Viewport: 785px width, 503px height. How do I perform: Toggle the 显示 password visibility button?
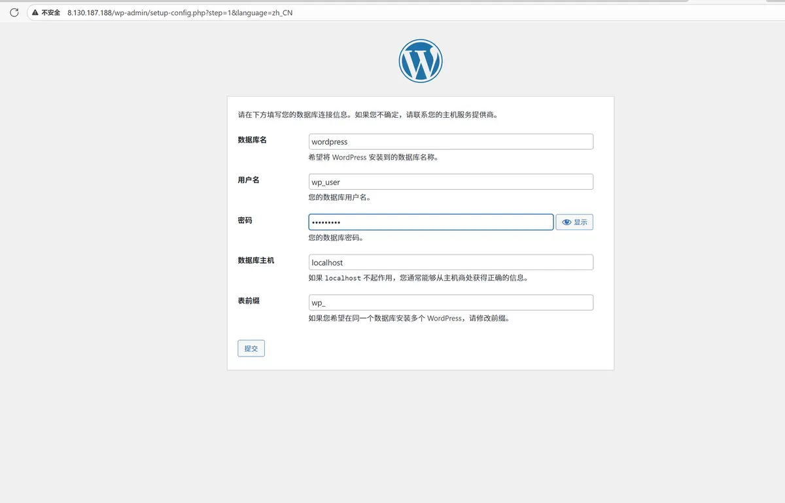pos(574,222)
